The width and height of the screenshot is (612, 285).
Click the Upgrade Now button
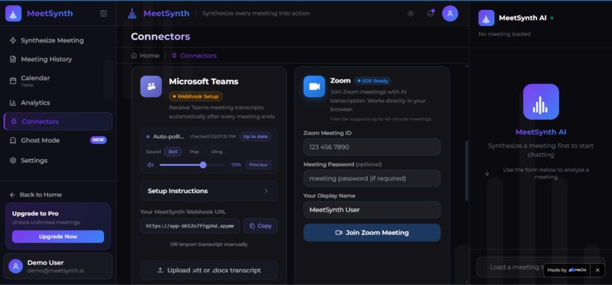[x=58, y=236]
